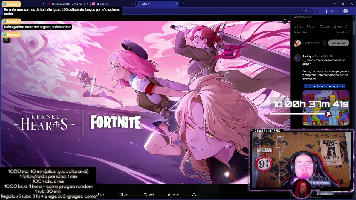Close the Sabrina Carpenter tab

pyautogui.click(x=88, y=4)
